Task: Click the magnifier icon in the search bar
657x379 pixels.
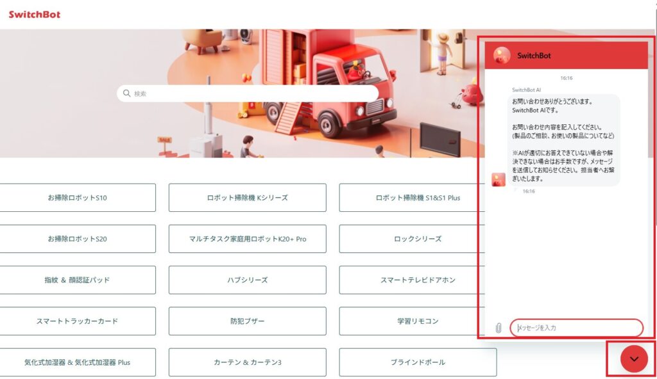Action: click(126, 93)
